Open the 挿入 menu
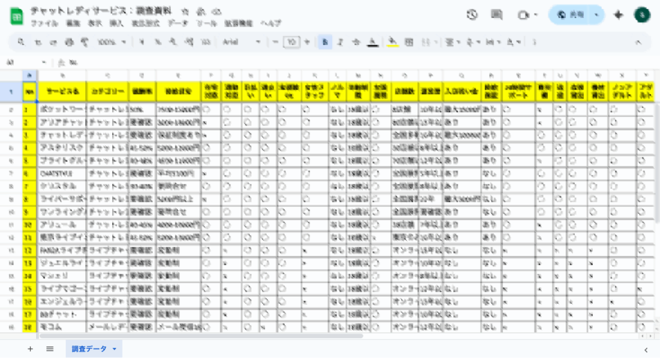The image size is (660, 358). (116, 24)
